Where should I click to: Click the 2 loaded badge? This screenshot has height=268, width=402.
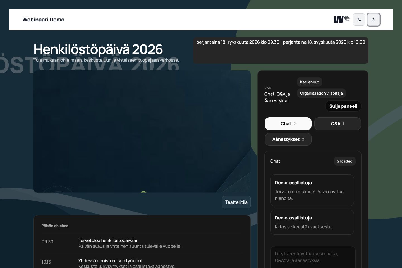pyautogui.click(x=345, y=161)
